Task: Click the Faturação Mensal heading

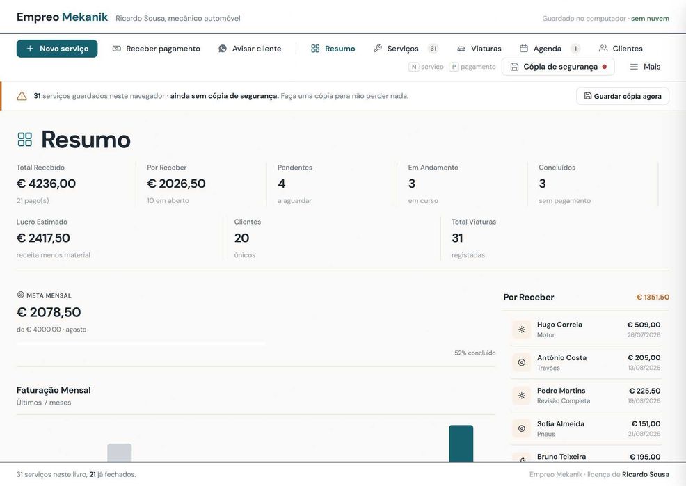Action: 54,390
